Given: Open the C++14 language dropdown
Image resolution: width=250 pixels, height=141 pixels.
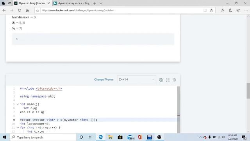Looking at the screenshot, I should (x=137, y=80).
